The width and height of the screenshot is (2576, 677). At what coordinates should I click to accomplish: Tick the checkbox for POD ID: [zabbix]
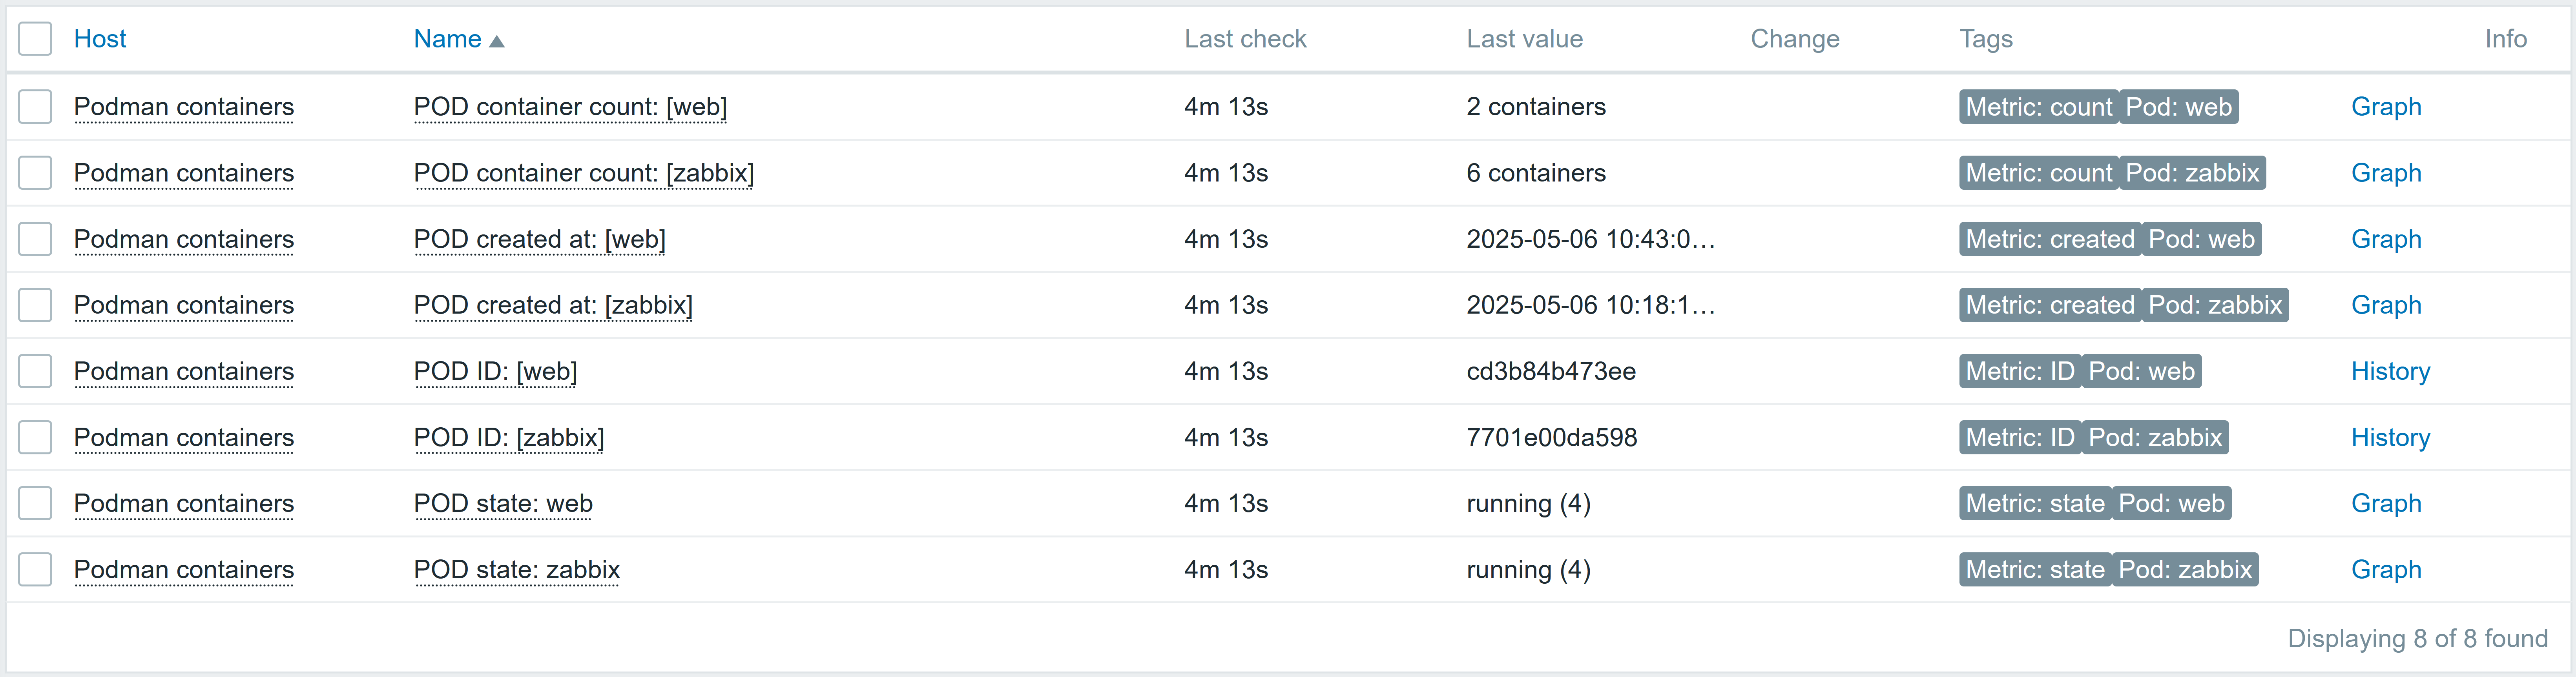click(35, 437)
